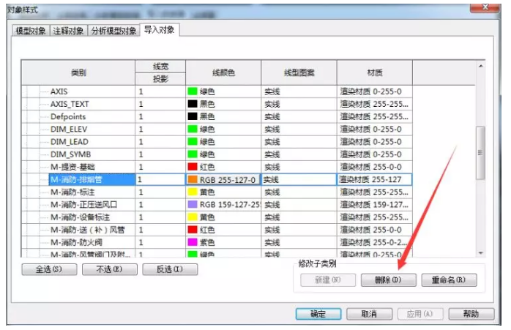Click the 线型图案 column header
Viewport: 511px width, 330px height.
(299, 72)
